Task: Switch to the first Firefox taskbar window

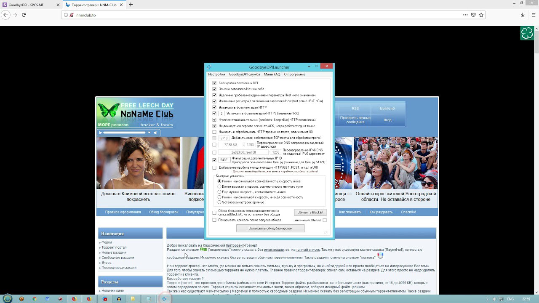Action: tap(74, 299)
